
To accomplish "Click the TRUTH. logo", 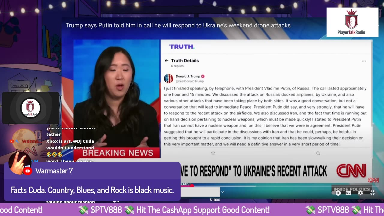I will tap(182, 46).
